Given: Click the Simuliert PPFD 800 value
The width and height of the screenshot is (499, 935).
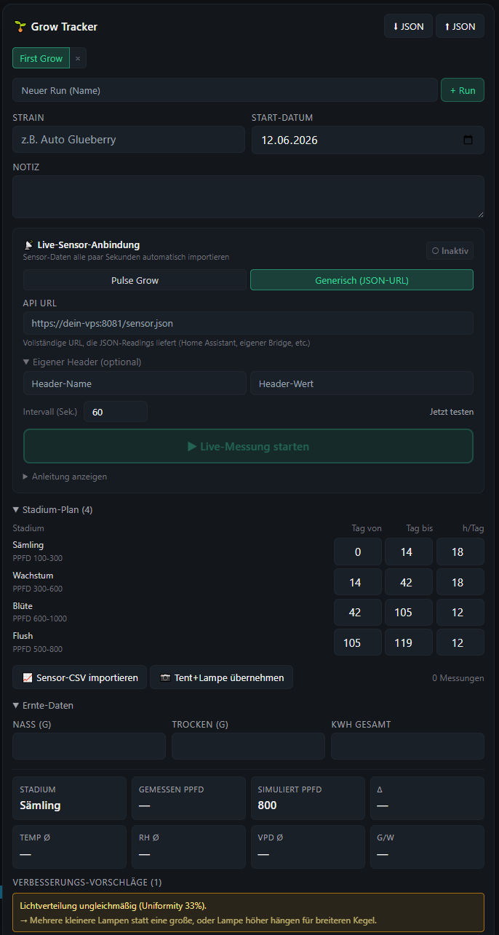Looking at the screenshot, I should (x=267, y=805).
